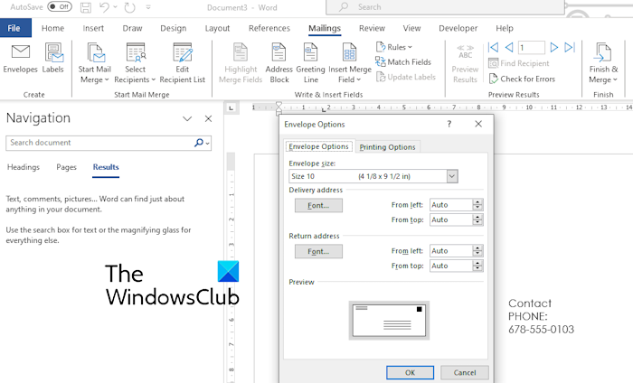Switch to the View tab
Screen dimensions: 633x383
coord(411,28)
